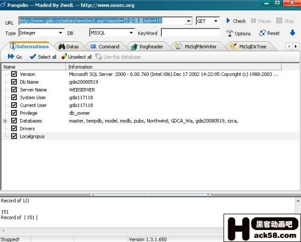This screenshot has width=301, height=242.
Task: Click the Datas binoculars icon
Action: [x=62, y=47]
